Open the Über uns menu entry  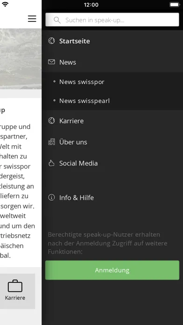(73, 142)
